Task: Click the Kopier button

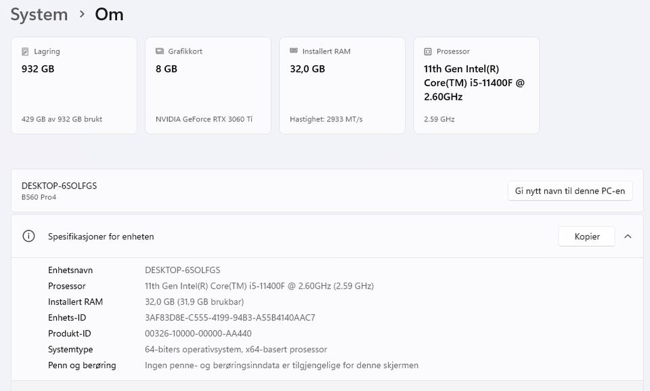Action: [587, 236]
